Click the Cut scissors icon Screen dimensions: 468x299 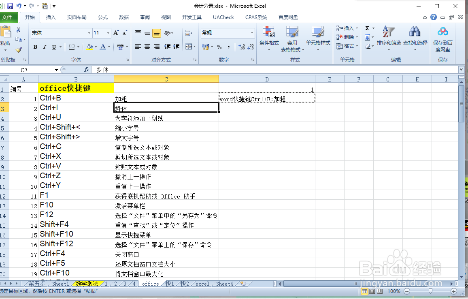[x=19, y=30]
